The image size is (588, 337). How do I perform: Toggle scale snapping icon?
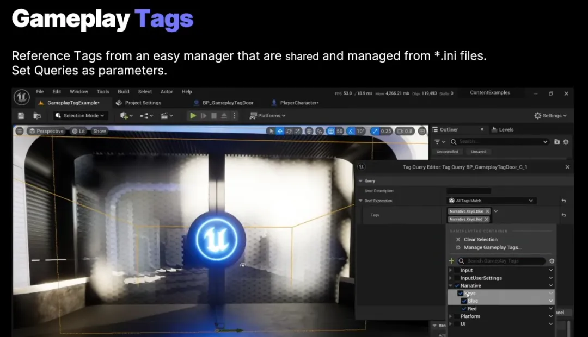(375, 131)
